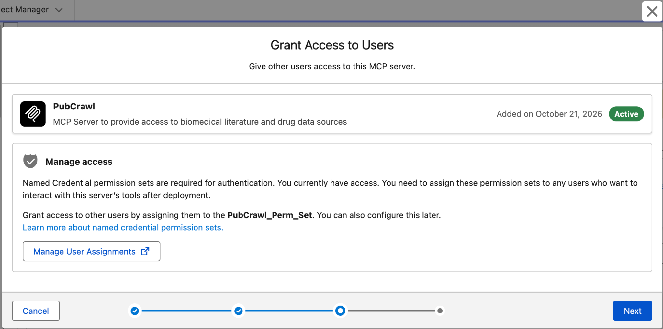Click the Manage access shield icon

[30, 161]
